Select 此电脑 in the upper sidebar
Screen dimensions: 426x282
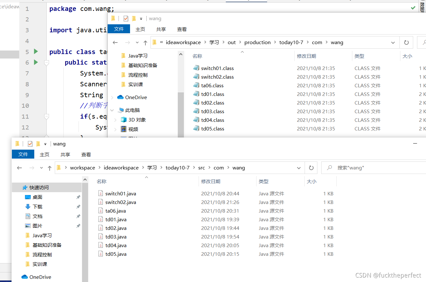132,110
